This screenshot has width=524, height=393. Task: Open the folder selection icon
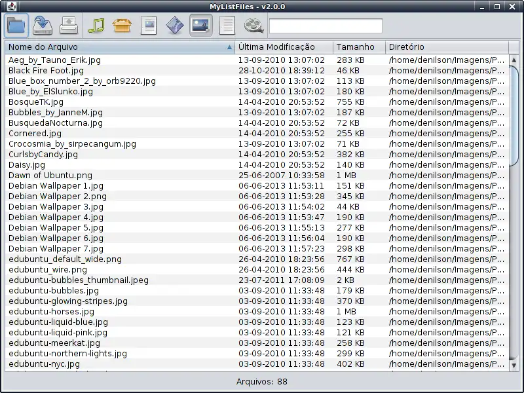pyautogui.click(x=16, y=26)
